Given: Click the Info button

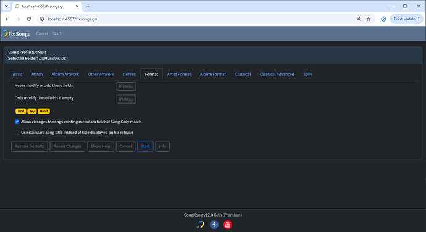Looking at the screenshot, I should (162, 146).
